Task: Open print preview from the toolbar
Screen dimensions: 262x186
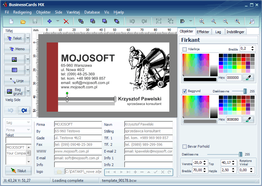Action: click(x=252, y=21)
